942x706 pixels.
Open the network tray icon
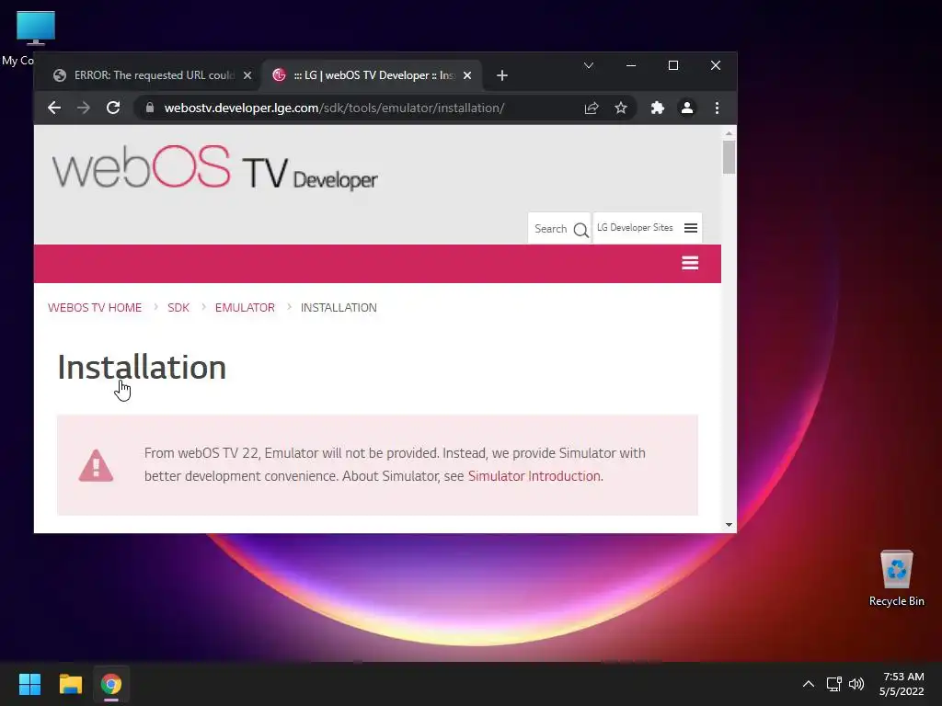(x=833, y=684)
